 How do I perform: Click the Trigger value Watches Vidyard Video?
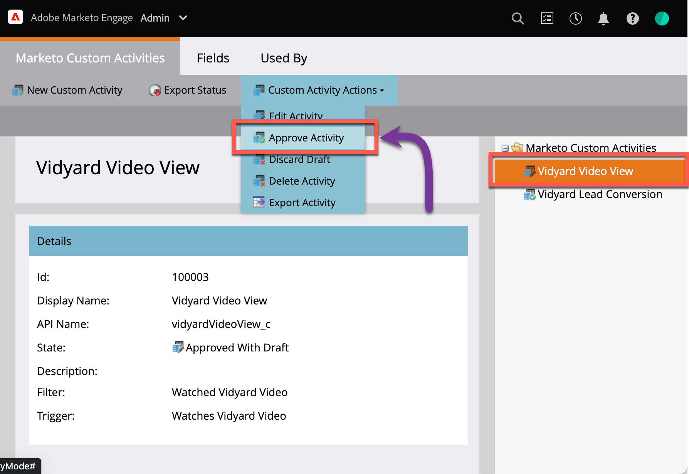(x=229, y=416)
